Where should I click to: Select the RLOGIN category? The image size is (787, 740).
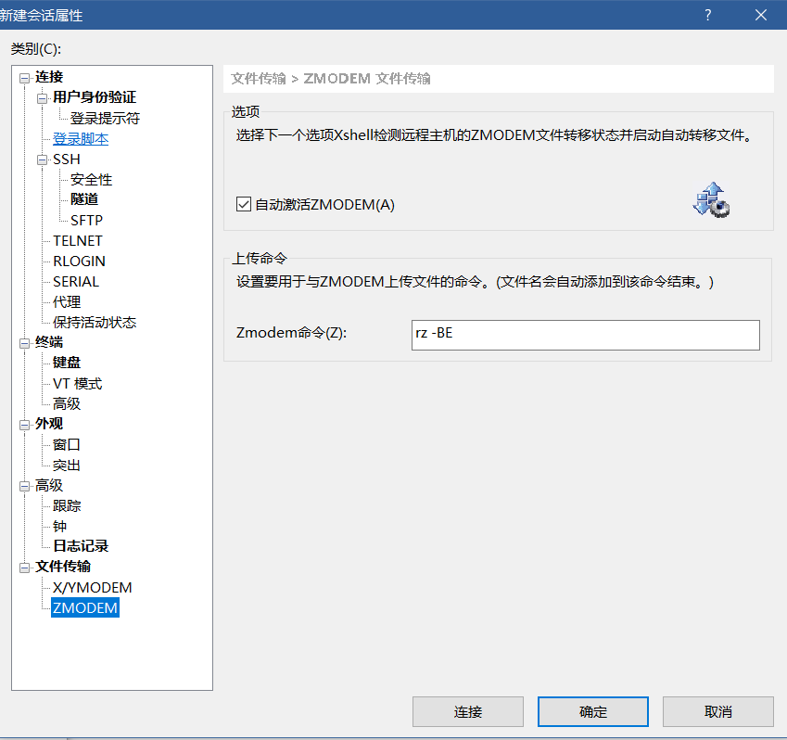pos(79,262)
